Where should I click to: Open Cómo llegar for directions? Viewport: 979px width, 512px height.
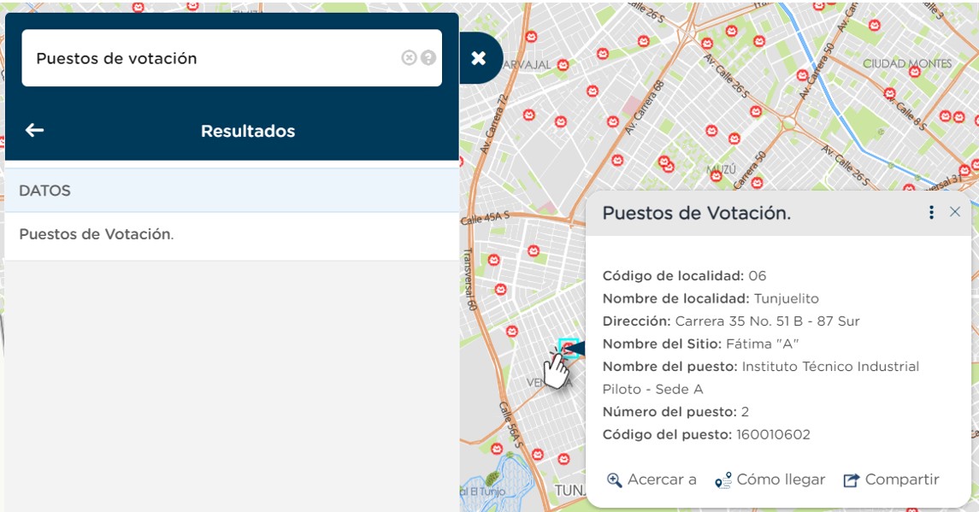tap(780, 479)
